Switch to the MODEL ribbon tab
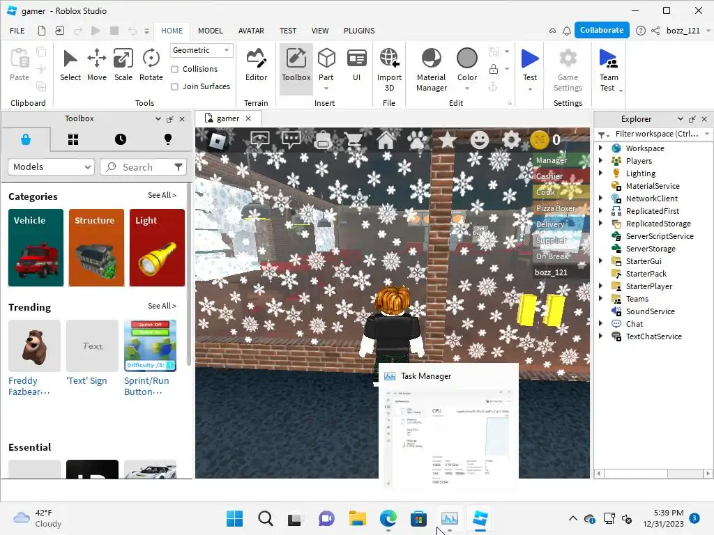This screenshot has width=714, height=535. point(211,31)
